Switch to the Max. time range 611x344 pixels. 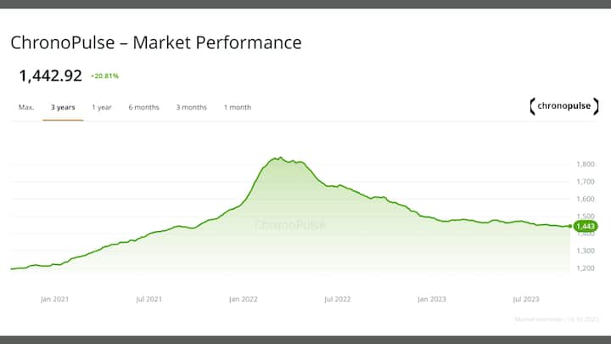pyautogui.click(x=26, y=107)
